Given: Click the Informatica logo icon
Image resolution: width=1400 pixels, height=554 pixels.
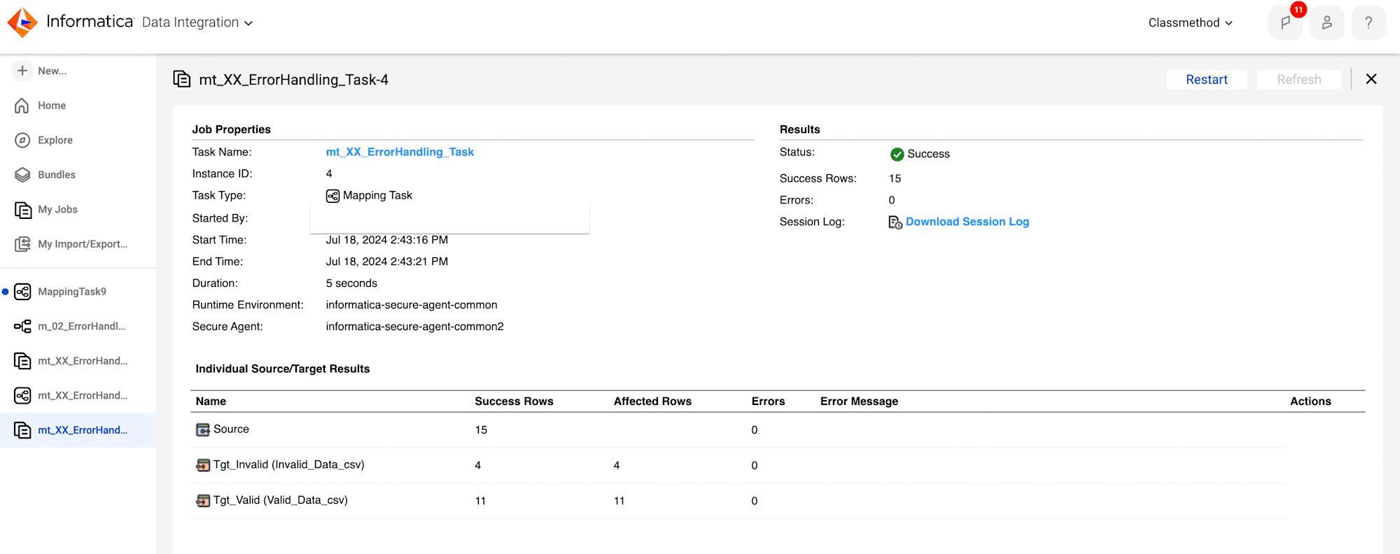Looking at the screenshot, I should coord(22,22).
